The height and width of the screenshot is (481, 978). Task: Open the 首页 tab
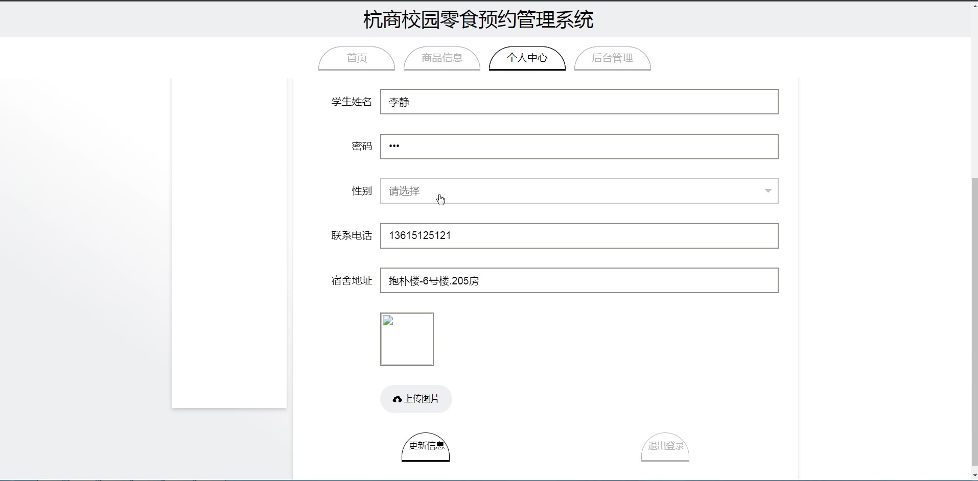(357, 58)
